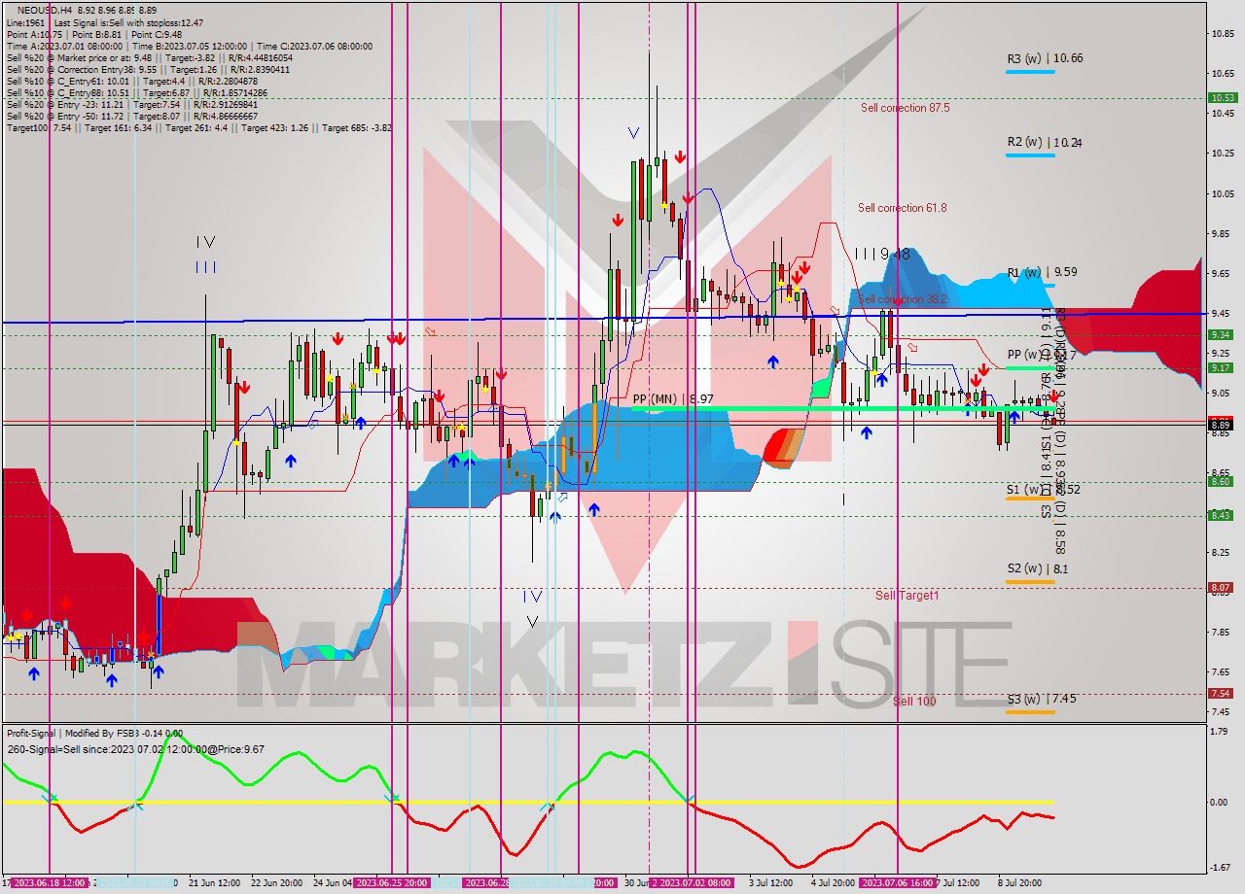Click the 10.85 price axis value

[x=1222, y=34]
